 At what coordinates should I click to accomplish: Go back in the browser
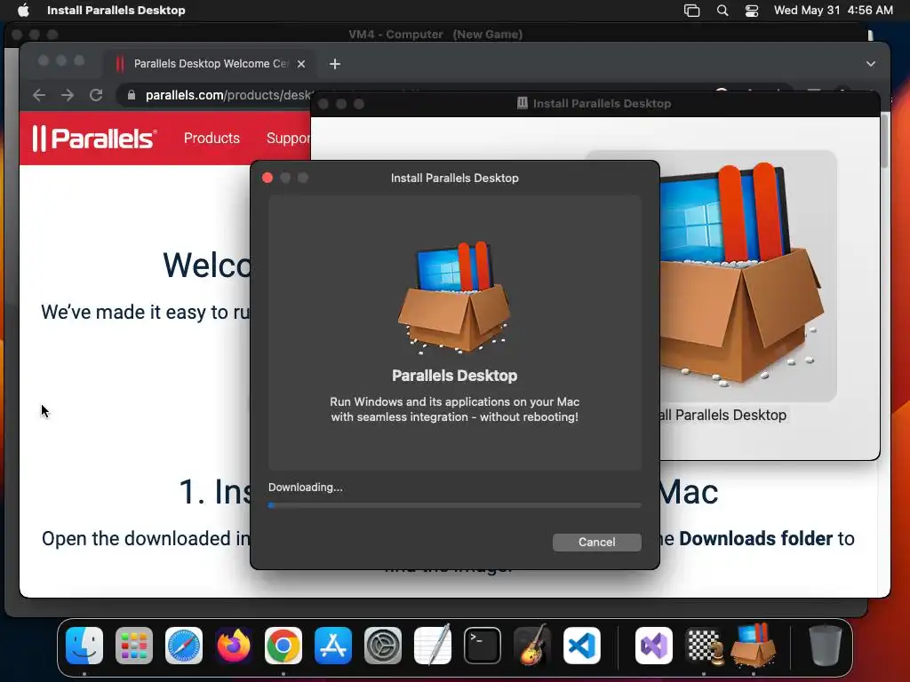[x=39, y=95]
